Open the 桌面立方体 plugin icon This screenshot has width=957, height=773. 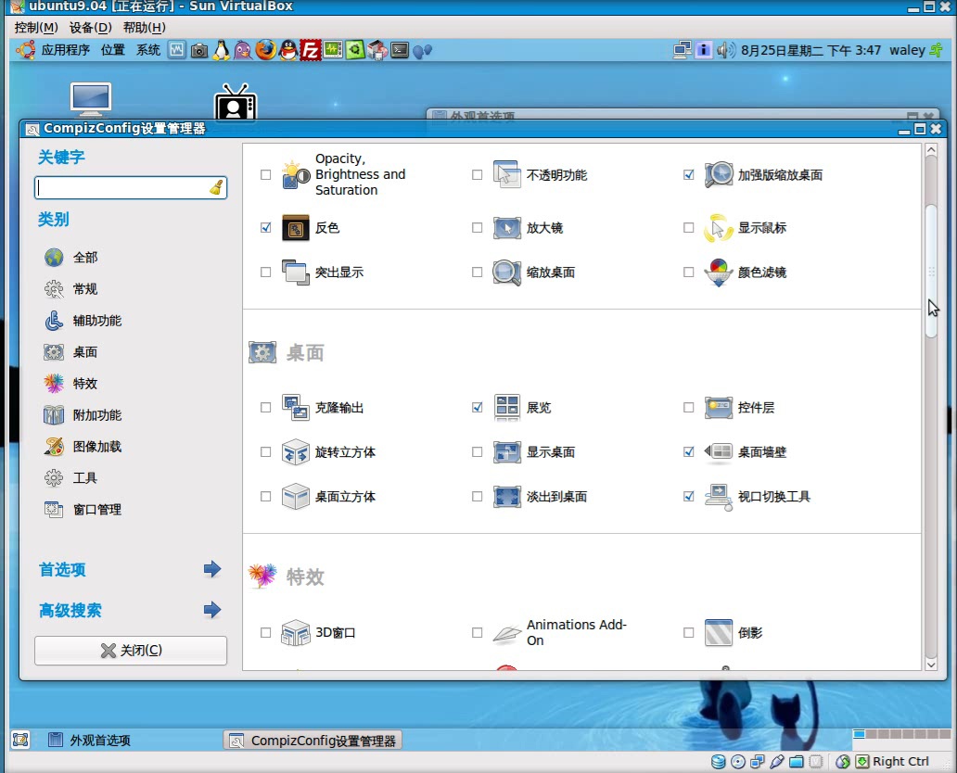pyautogui.click(x=296, y=497)
